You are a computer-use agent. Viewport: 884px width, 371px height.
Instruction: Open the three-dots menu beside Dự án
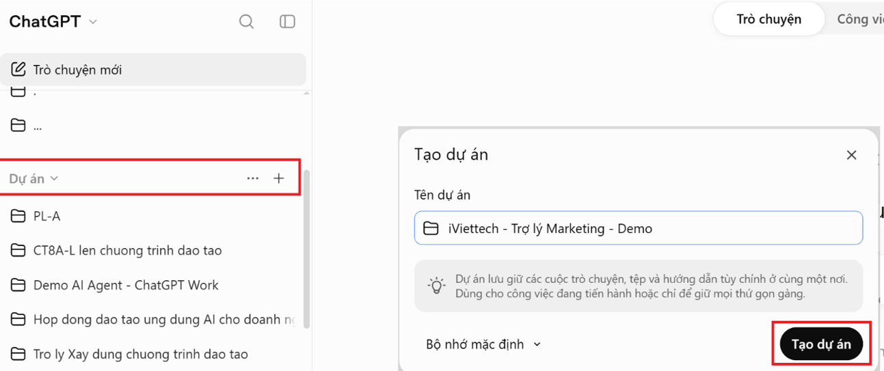click(253, 178)
